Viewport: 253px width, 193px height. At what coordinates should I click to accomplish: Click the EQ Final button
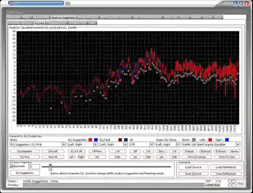point(25,157)
